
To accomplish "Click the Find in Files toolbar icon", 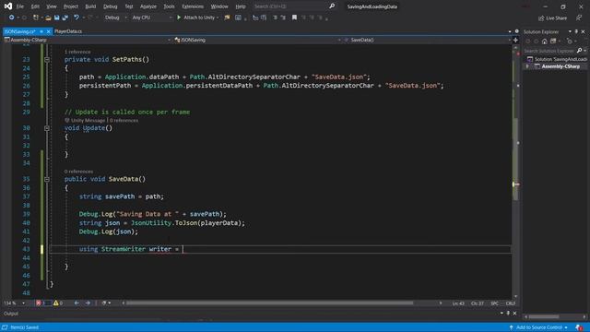I will 227,18.
